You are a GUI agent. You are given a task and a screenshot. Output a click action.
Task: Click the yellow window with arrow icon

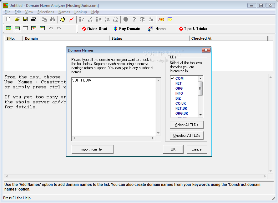pos(170,19)
